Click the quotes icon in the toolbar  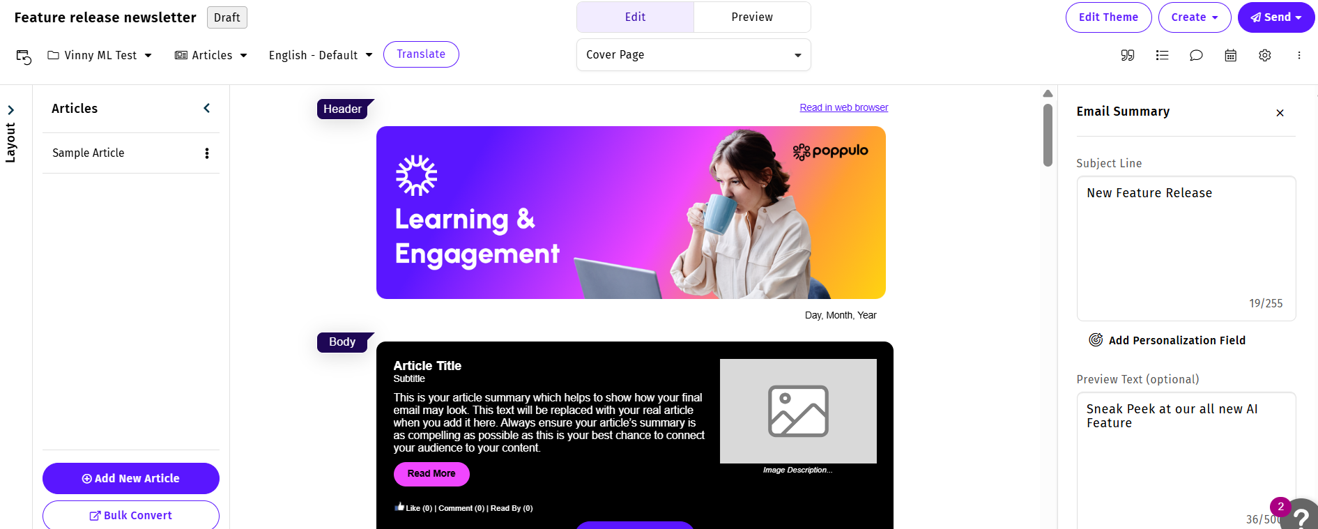[1128, 55]
